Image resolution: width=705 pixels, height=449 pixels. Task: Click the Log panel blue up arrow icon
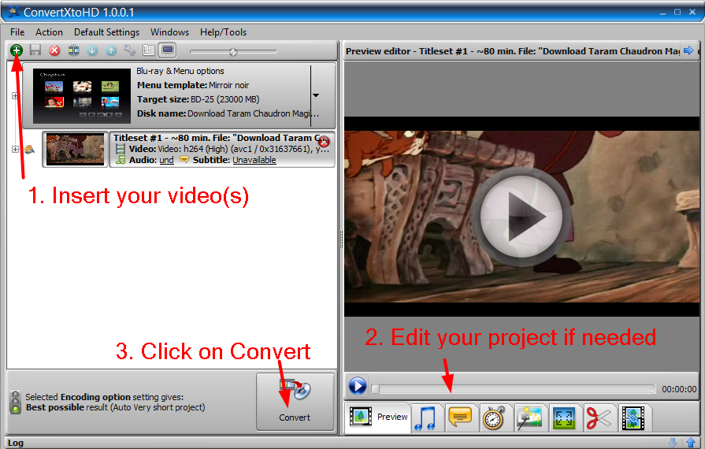[x=691, y=443]
